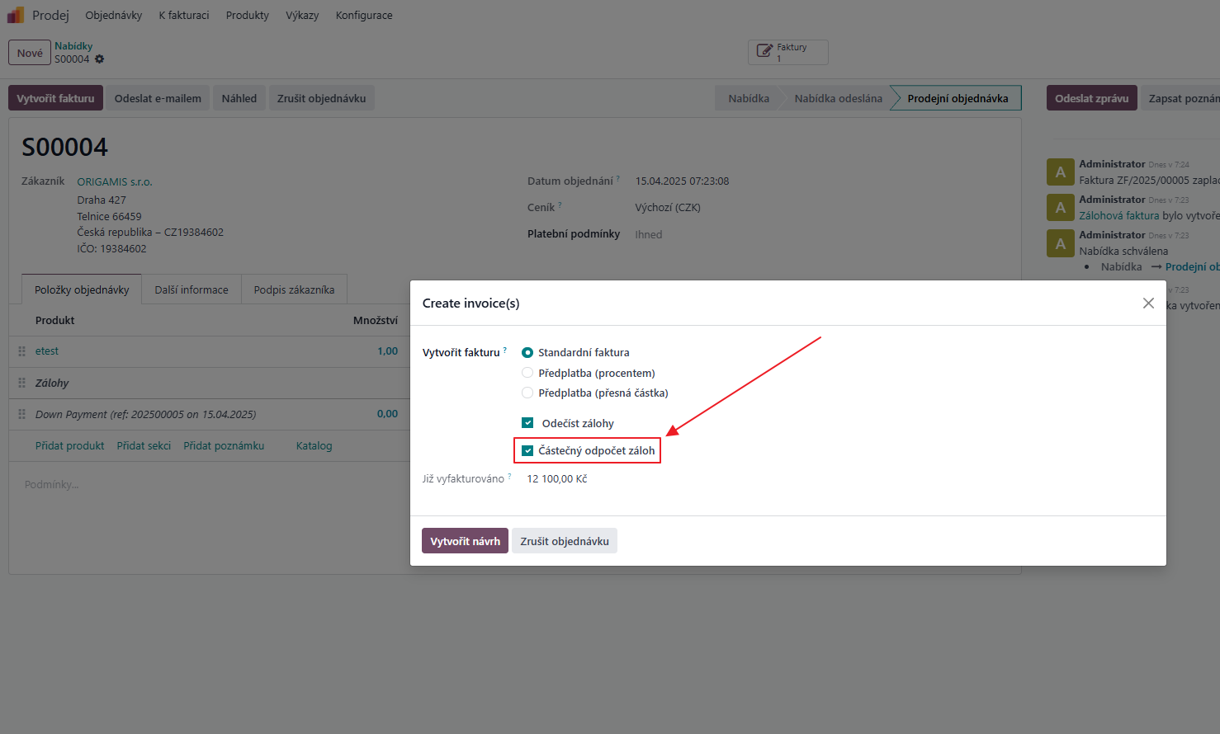Click the Down Payment row drag handle
The image size is (1220, 734).
[x=22, y=414]
